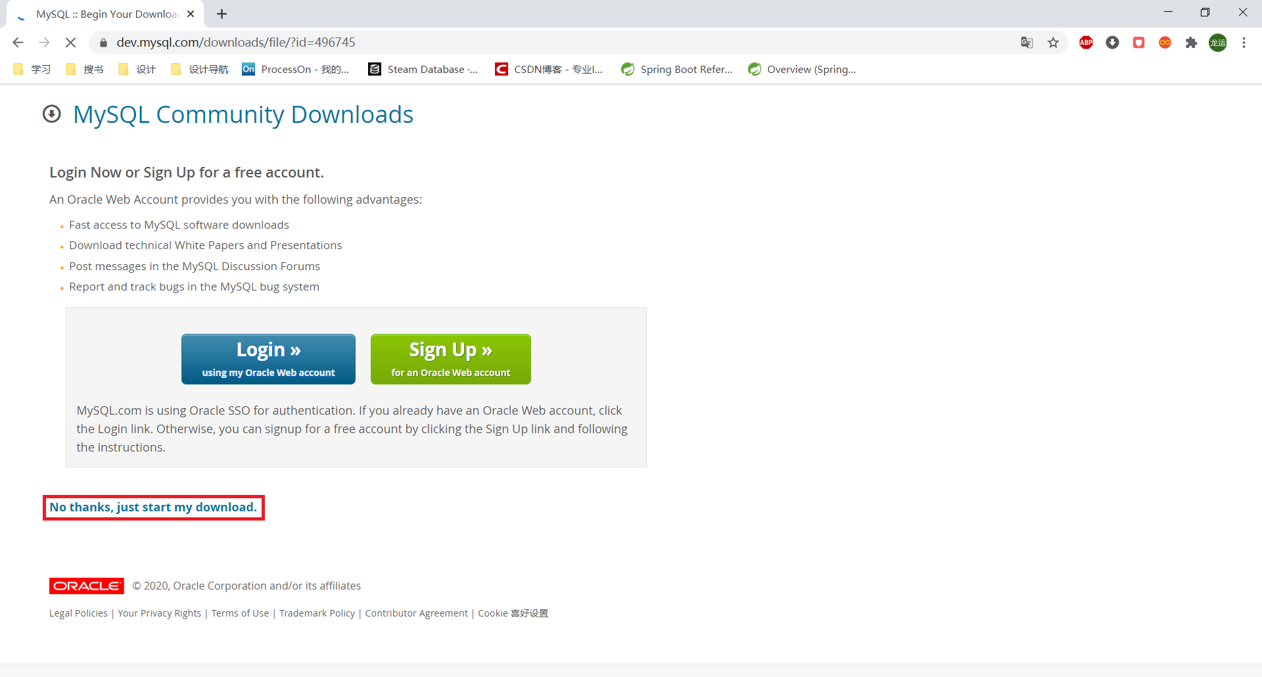Click No thanks, just start my download
This screenshot has width=1262, height=677.
(x=153, y=507)
